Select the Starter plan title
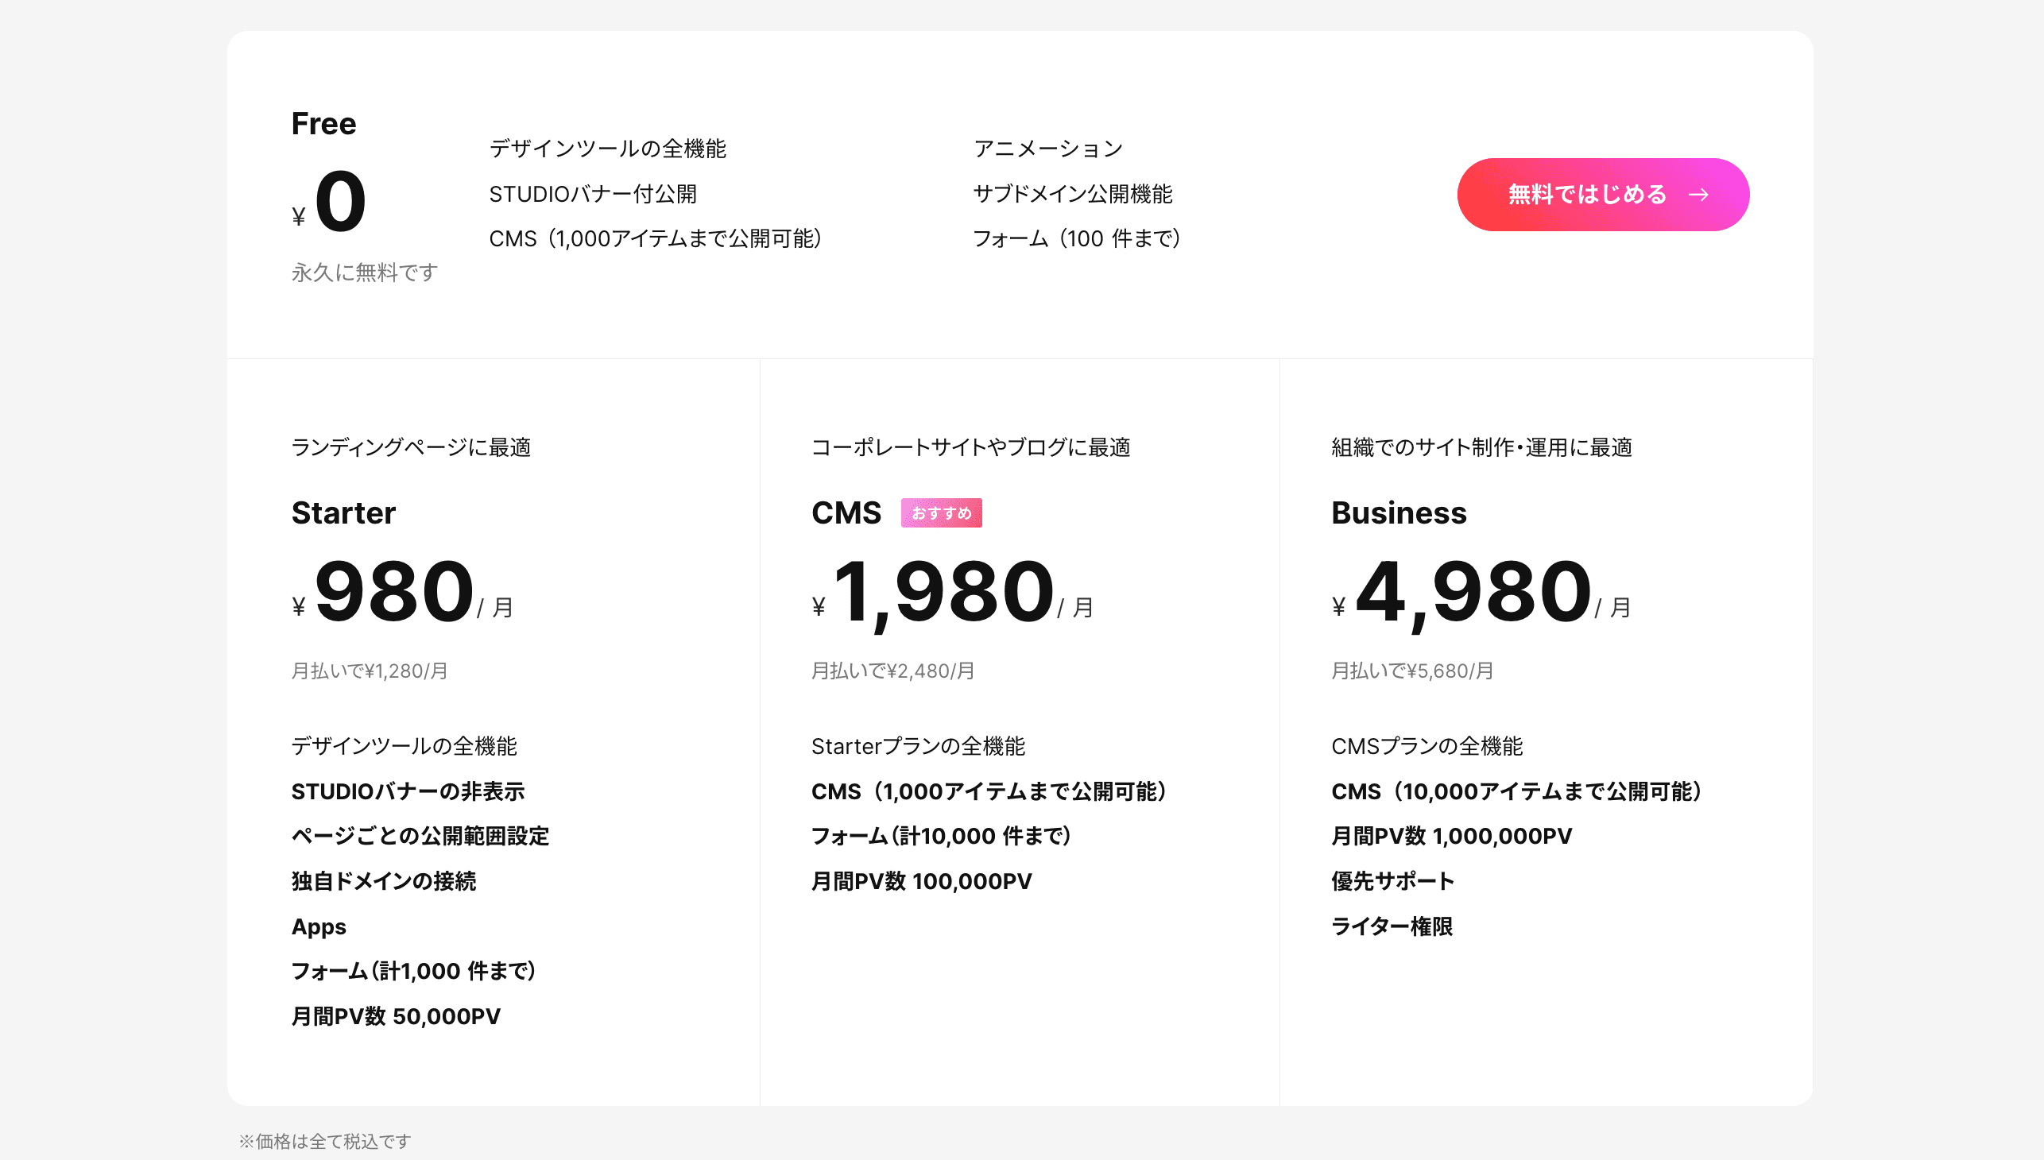The width and height of the screenshot is (2044, 1160). click(x=343, y=512)
